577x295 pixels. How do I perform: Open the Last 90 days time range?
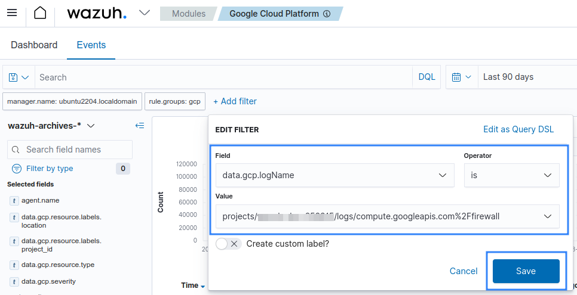point(508,77)
